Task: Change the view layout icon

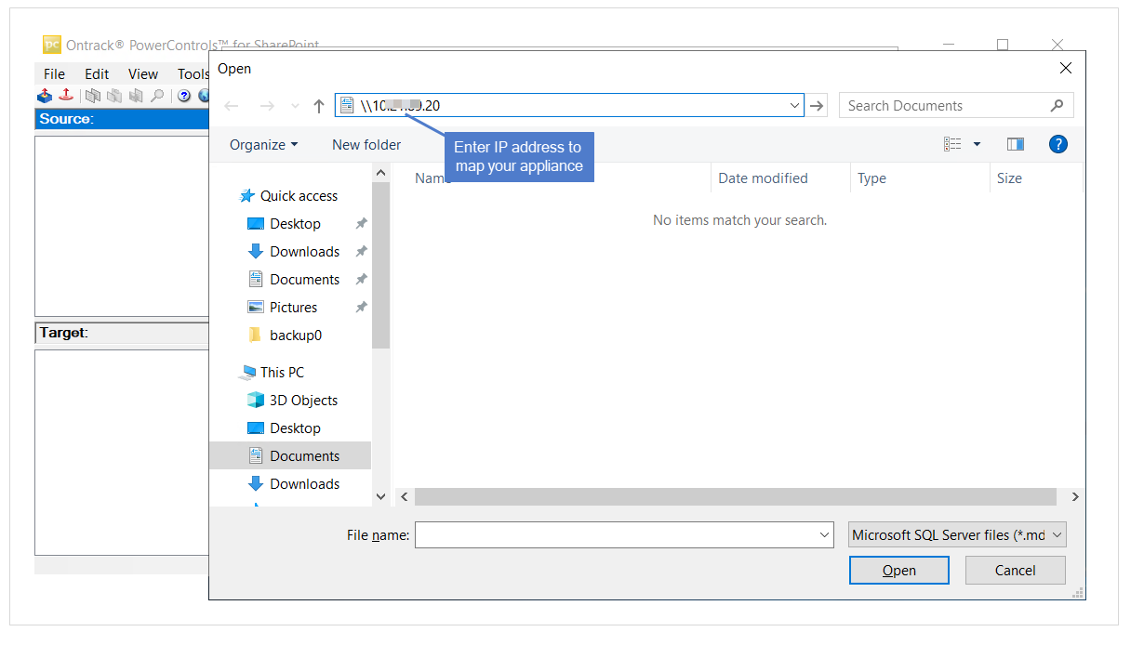Action: 952,144
